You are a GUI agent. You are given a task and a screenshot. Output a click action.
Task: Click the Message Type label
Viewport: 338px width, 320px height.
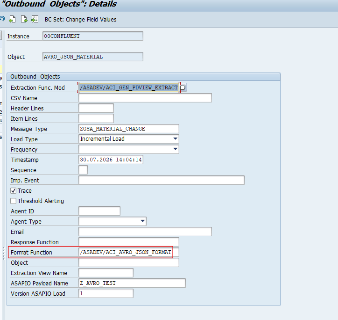pos(29,129)
